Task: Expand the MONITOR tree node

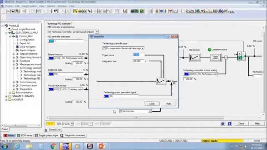Action: (x=6, y=100)
